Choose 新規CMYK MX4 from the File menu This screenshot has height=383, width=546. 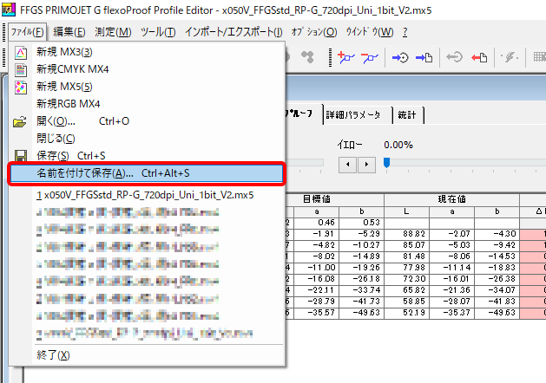click(146, 69)
